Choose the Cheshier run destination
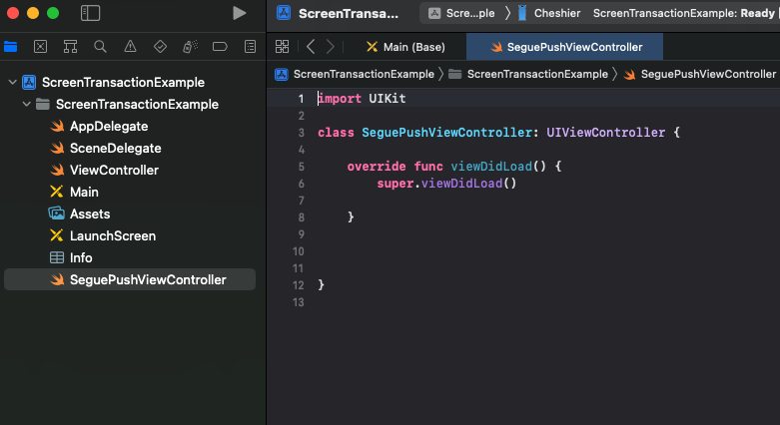The image size is (780, 425). pos(549,13)
